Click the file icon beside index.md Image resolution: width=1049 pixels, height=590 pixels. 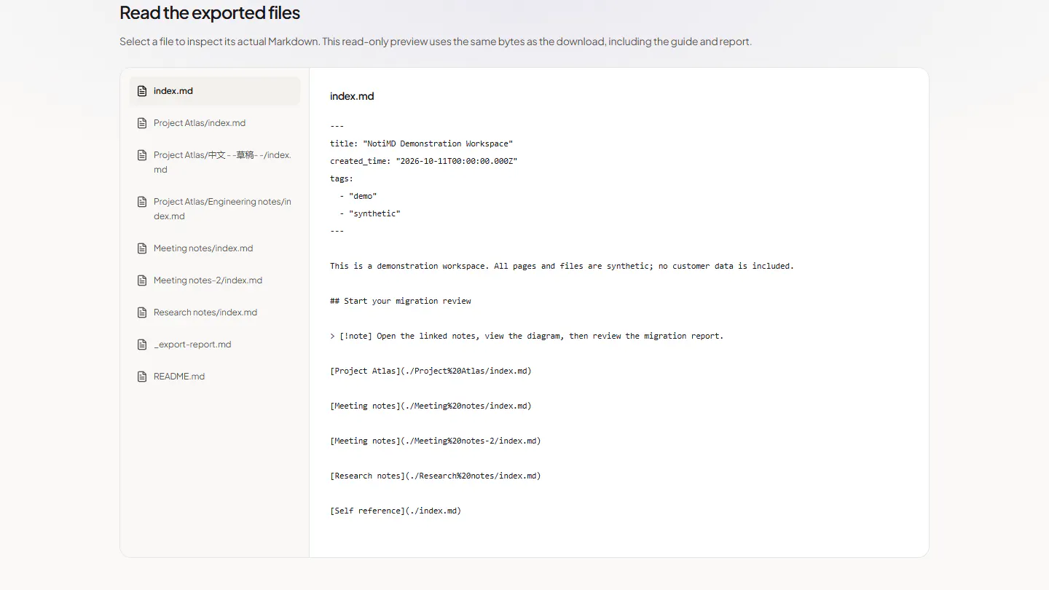tap(142, 91)
